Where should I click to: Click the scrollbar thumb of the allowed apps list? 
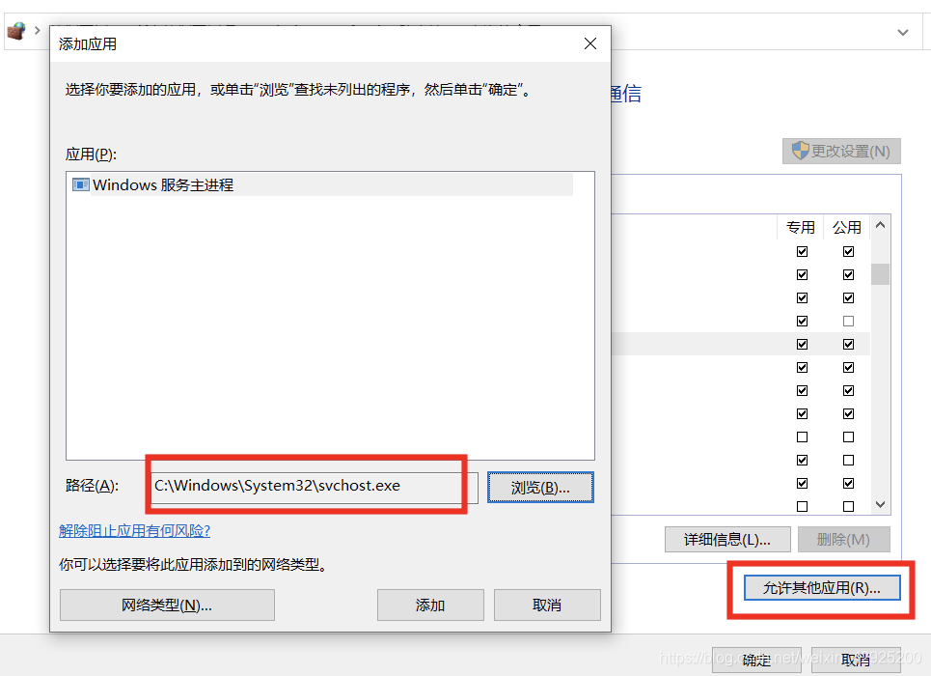point(881,274)
